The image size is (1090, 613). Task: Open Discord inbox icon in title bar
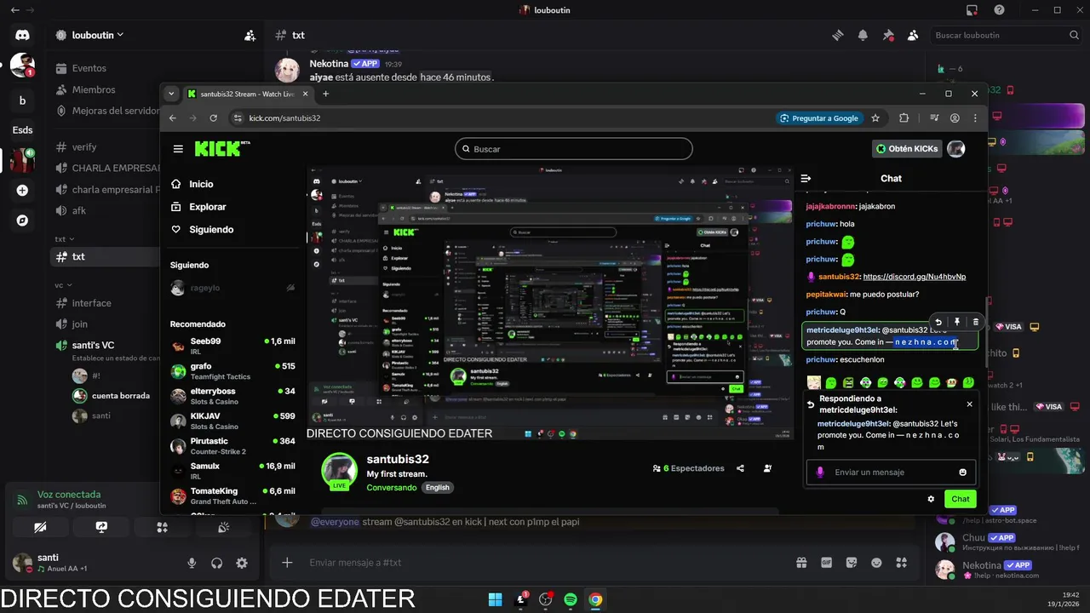[972, 10]
